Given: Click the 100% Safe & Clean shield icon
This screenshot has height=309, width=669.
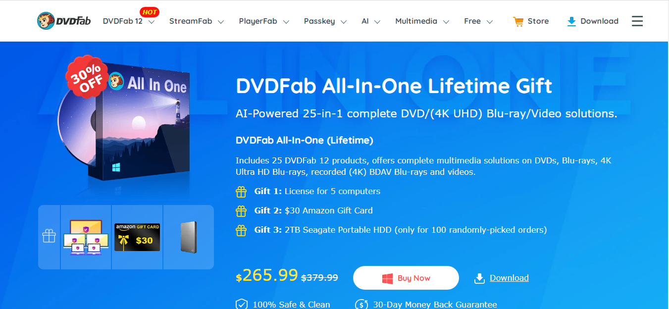Looking at the screenshot, I should point(241,304).
